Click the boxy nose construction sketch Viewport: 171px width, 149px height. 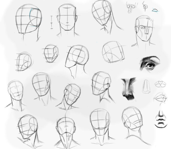tap(146, 87)
